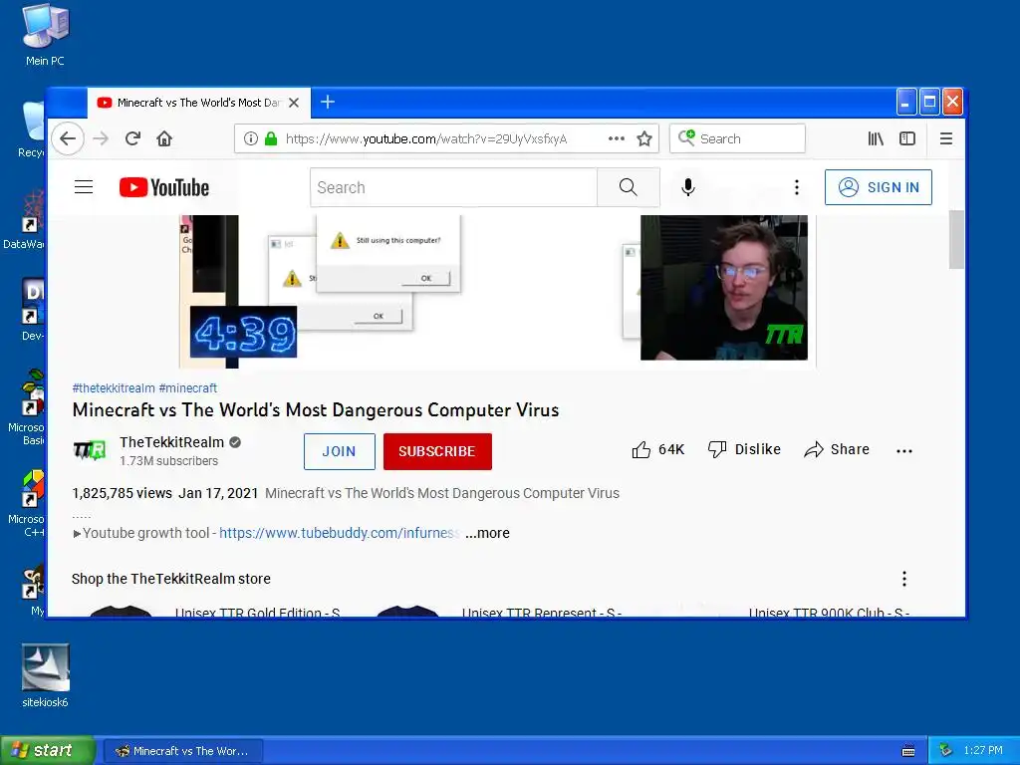
Task: Click the video player thumbnail area
Action: click(x=498, y=292)
